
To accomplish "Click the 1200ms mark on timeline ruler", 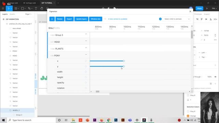I will tap(156, 27).
